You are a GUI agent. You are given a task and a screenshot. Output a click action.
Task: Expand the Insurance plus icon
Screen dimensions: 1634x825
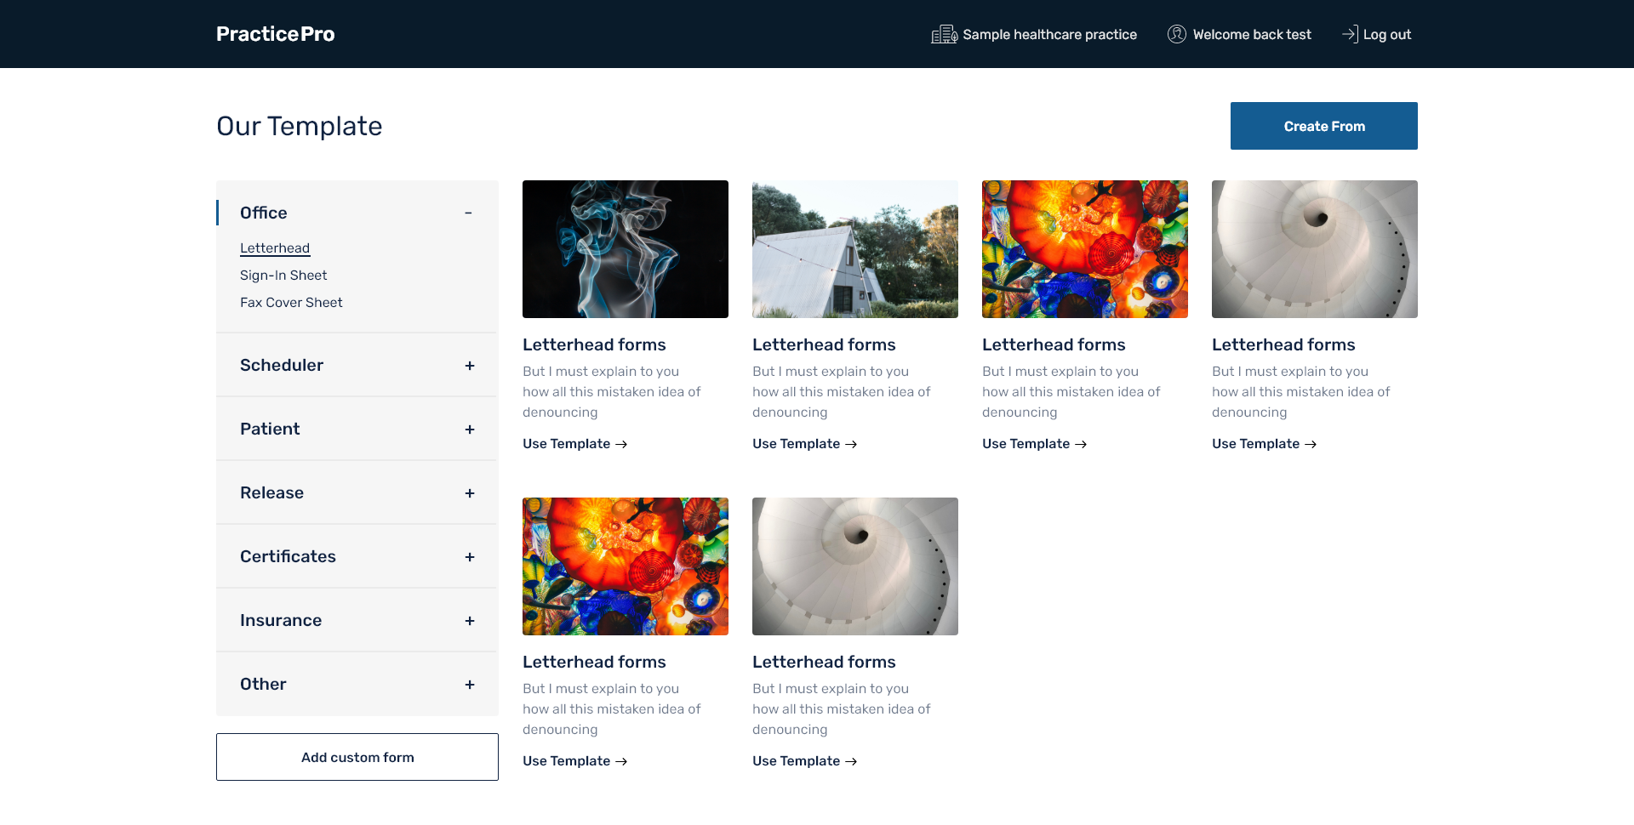tap(469, 621)
